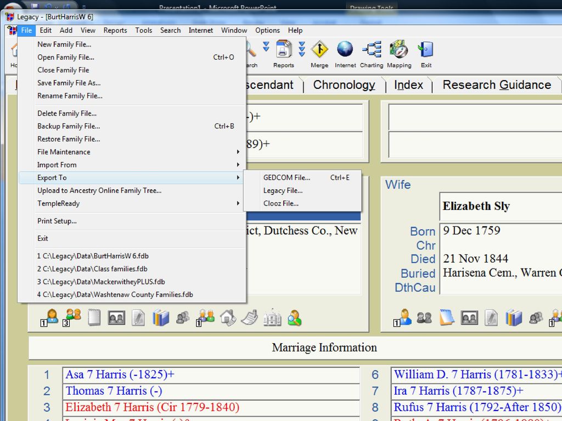Select Print Setup... menu entry
The height and width of the screenshot is (421, 562).
pyautogui.click(x=132, y=221)
